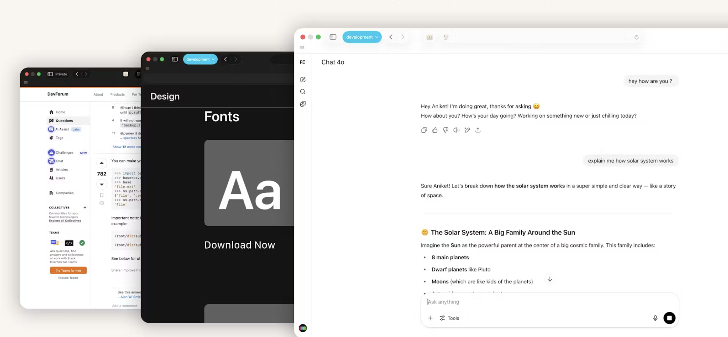
Task: Click the plus attach button in composer
Action: [430, 318]
